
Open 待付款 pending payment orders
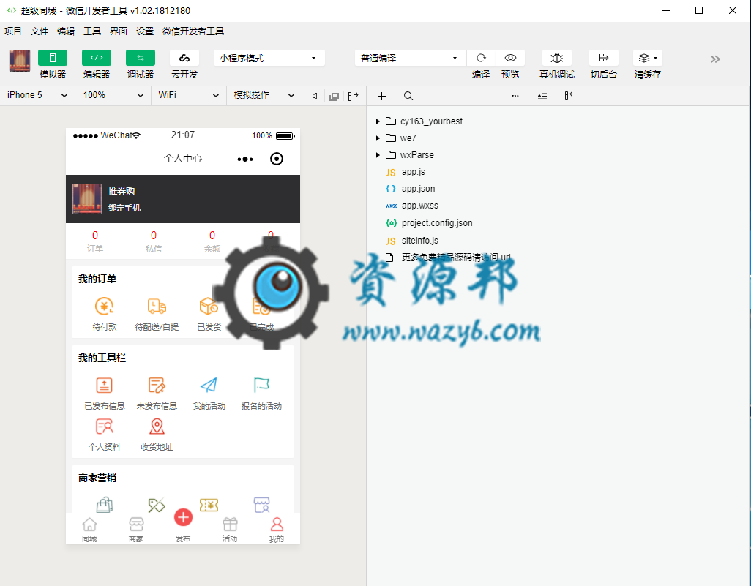105,314
